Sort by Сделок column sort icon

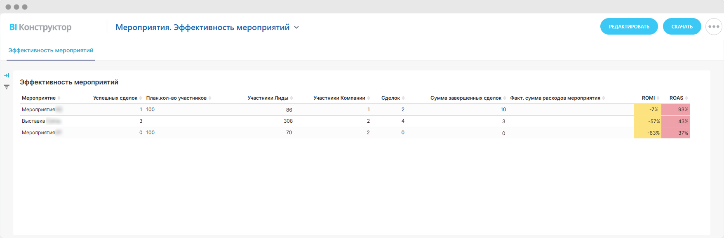[x=403, y=98]
